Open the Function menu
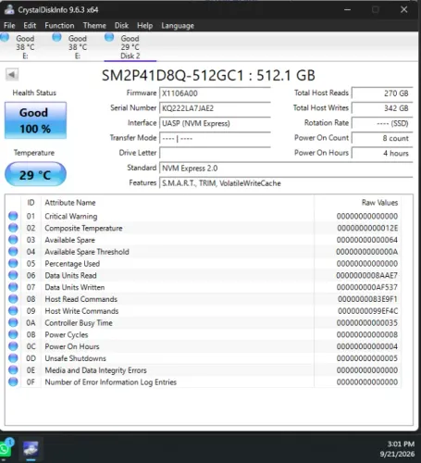The width and height of the screenshot is (421, 463). [x=59, y=25]
